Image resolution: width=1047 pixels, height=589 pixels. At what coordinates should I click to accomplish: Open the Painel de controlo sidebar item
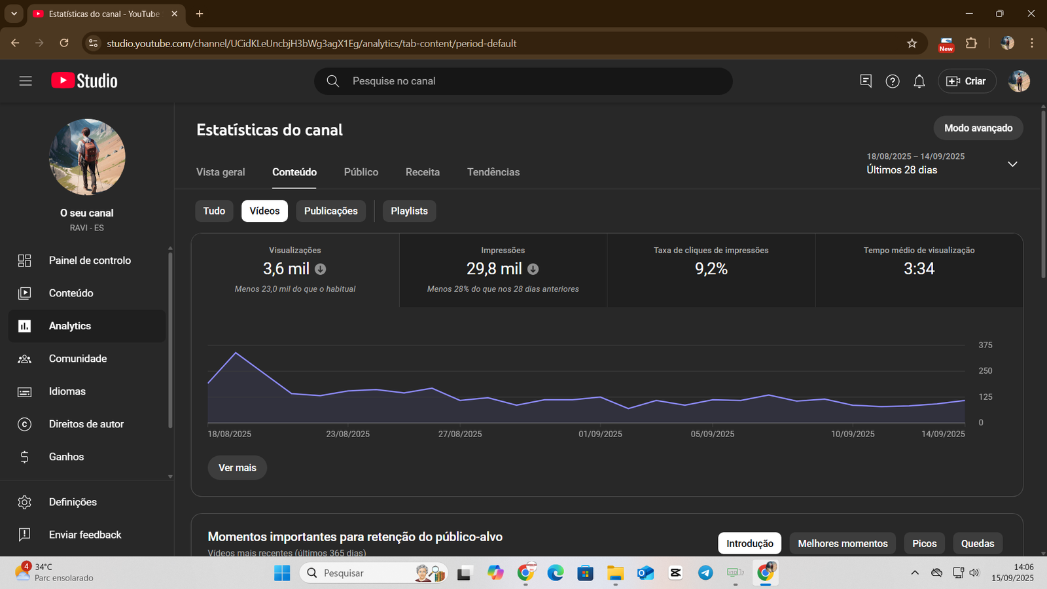[x=90, y=260]
